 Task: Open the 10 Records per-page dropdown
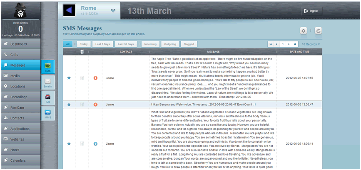(x=311, y=44)
